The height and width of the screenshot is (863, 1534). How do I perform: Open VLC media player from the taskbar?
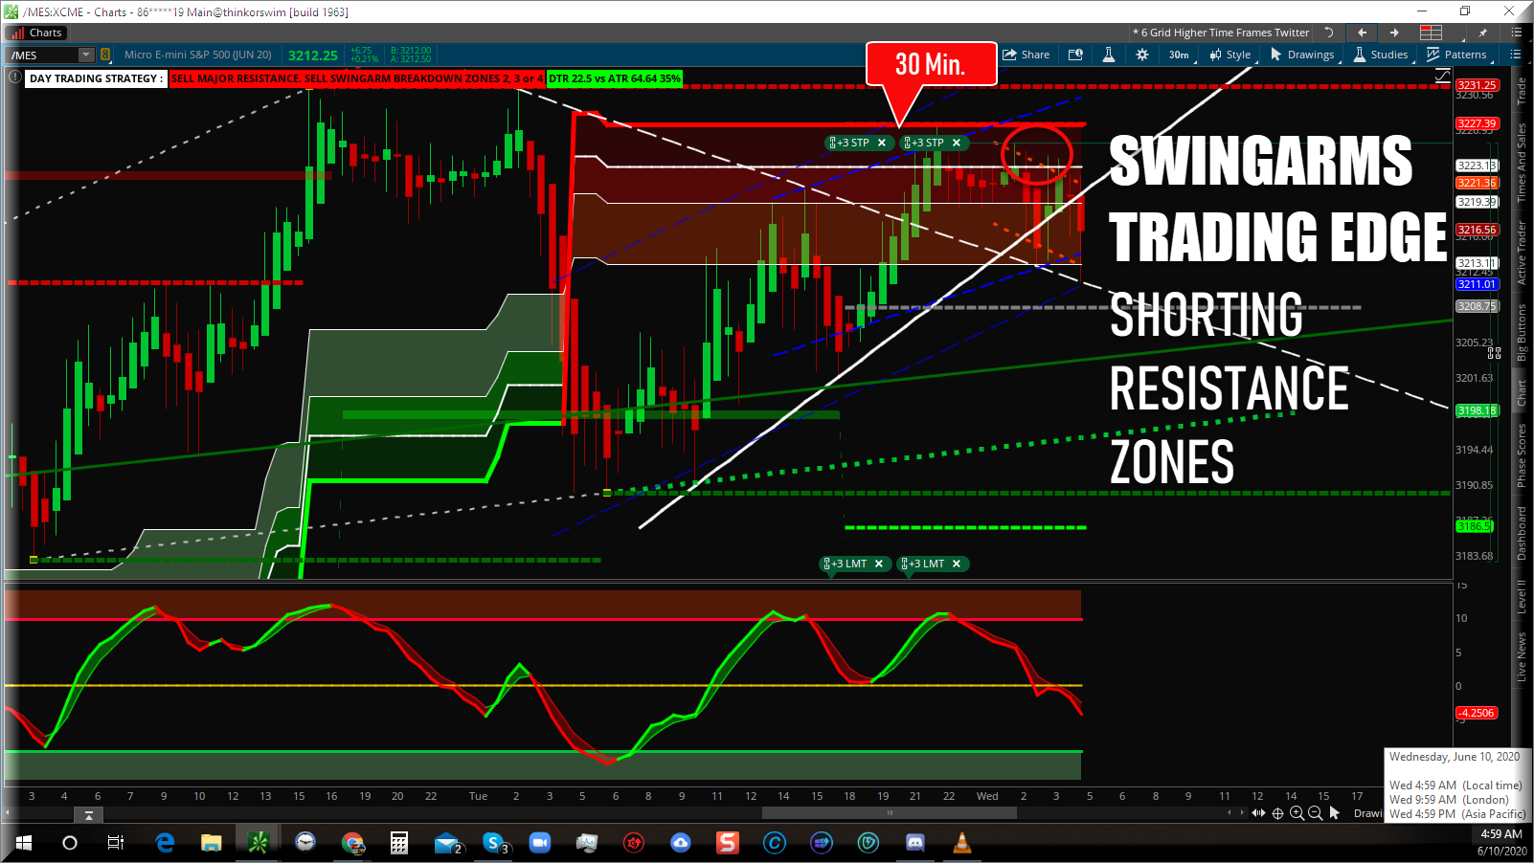pos(962,843)
